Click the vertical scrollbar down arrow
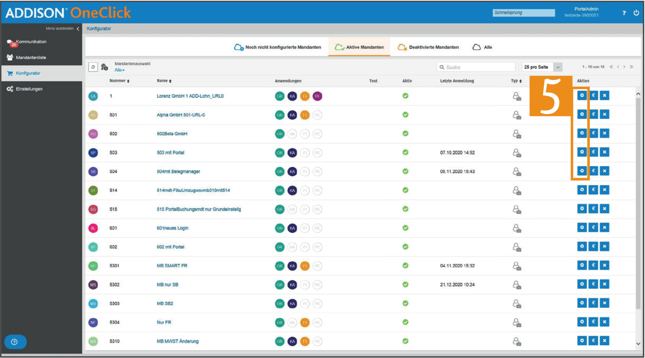 click(638, 344)
